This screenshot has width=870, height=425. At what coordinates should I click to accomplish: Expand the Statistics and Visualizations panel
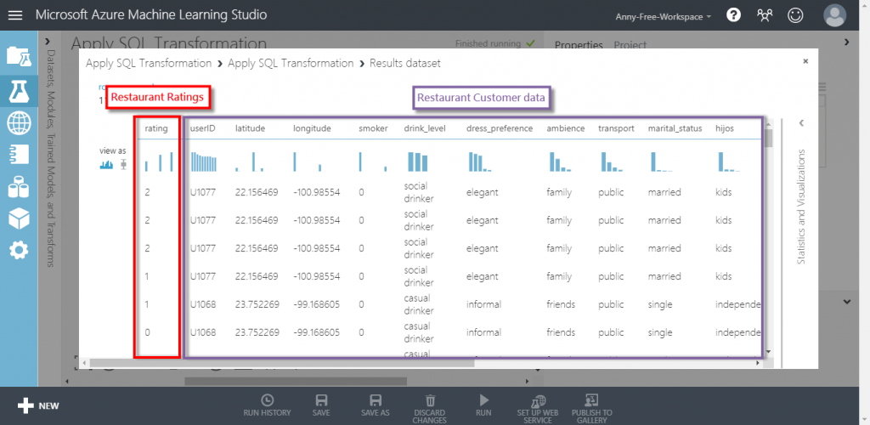801,123
